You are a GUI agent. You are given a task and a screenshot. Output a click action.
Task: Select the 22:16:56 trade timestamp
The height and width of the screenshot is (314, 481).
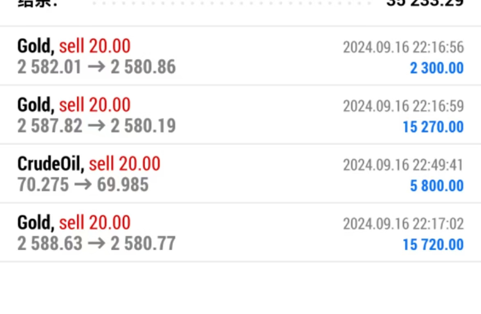click(x=403, y=47)
